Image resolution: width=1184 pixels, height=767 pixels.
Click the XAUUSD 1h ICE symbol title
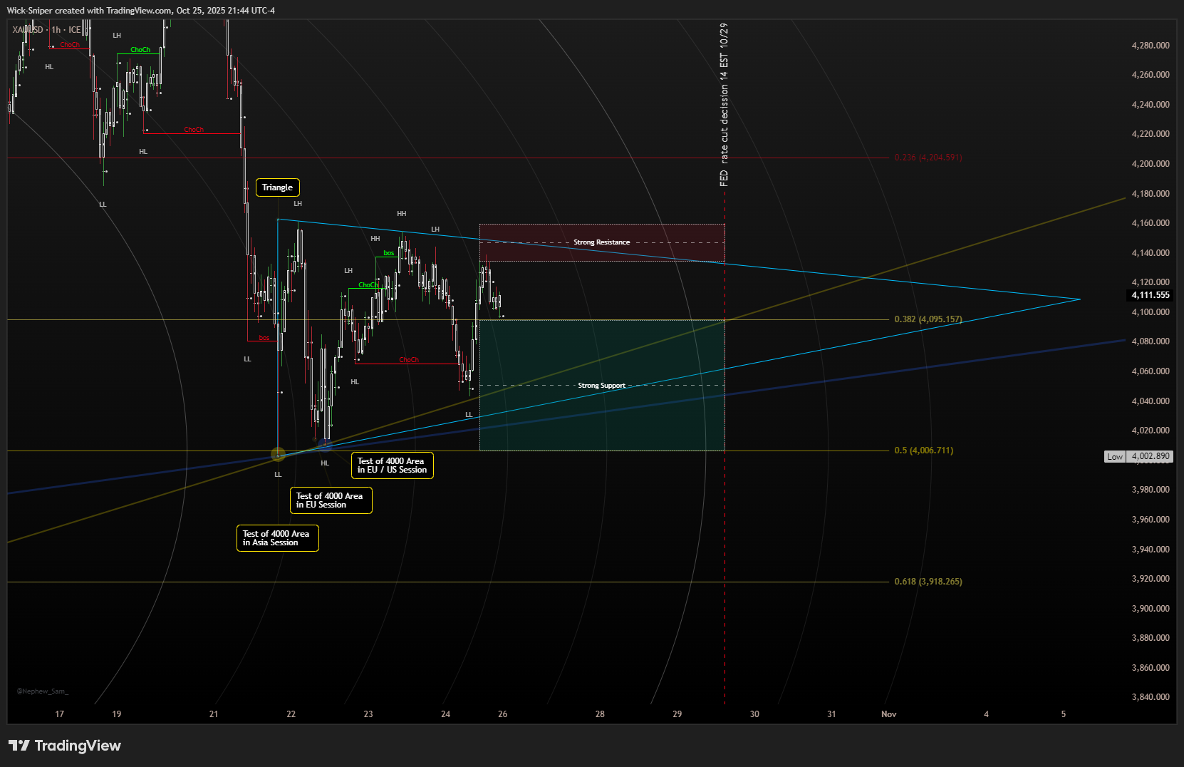coord(46,30)
